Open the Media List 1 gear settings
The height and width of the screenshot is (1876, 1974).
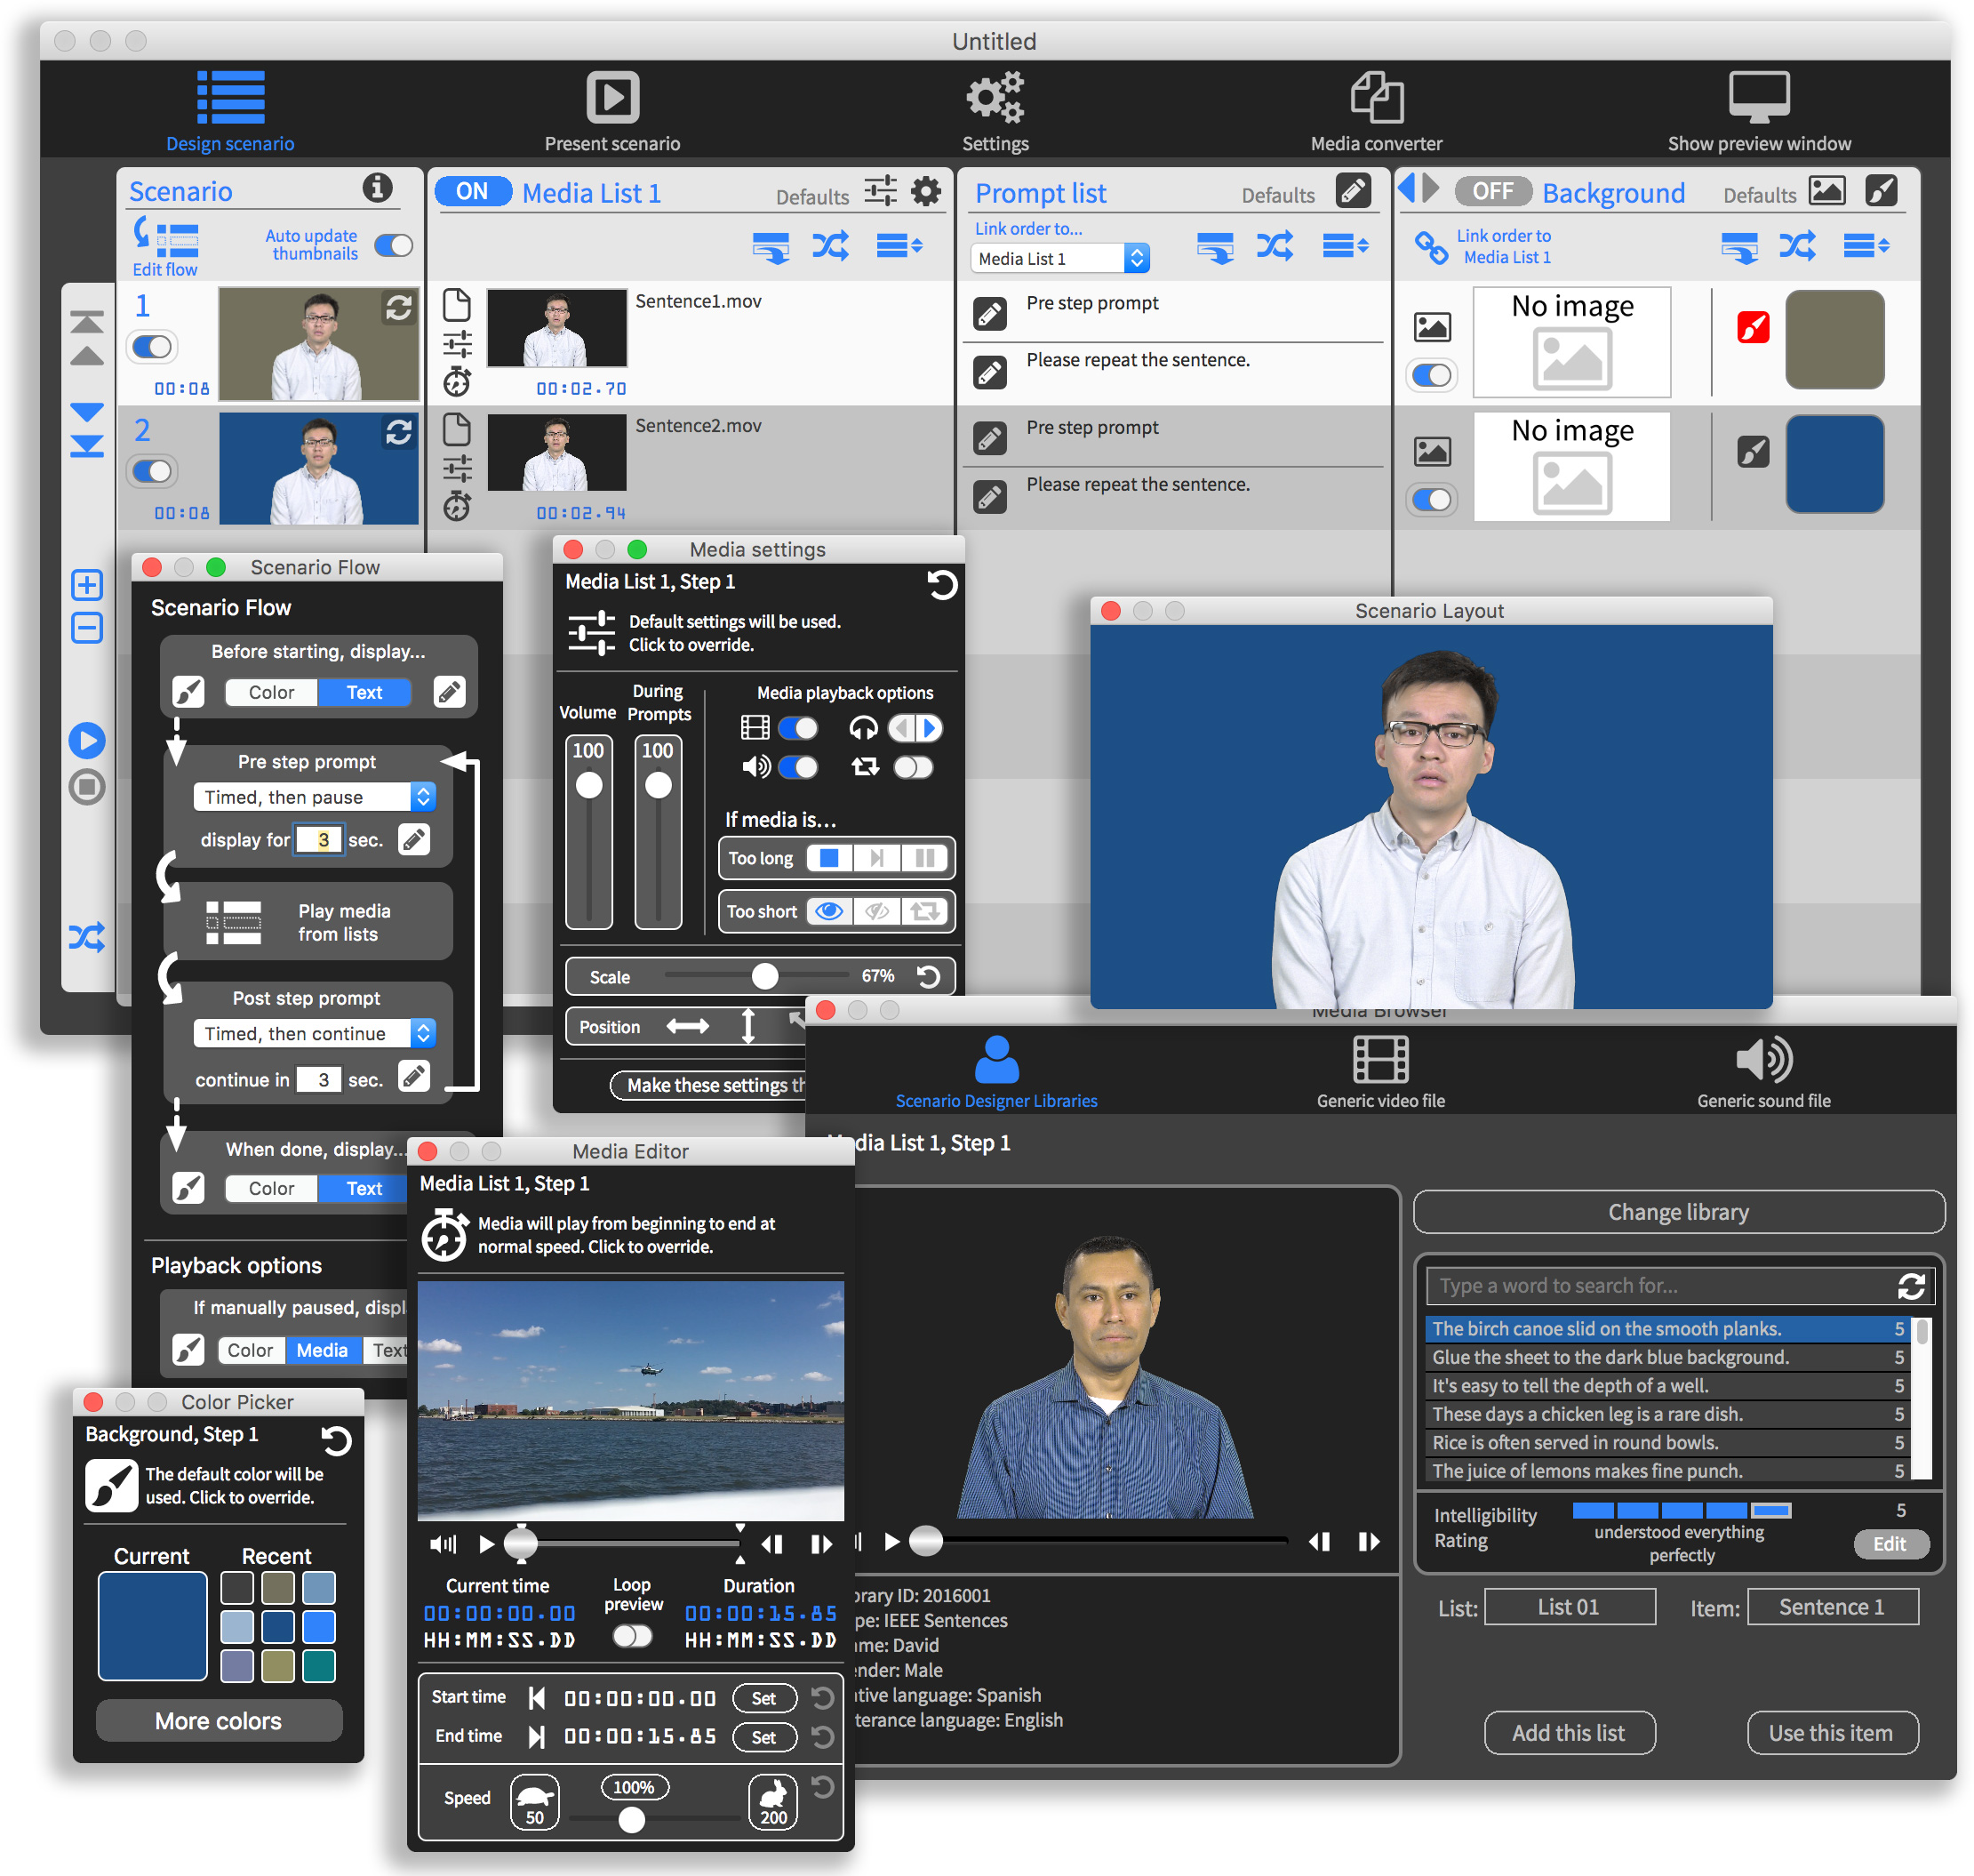click(x=926, y=191)
